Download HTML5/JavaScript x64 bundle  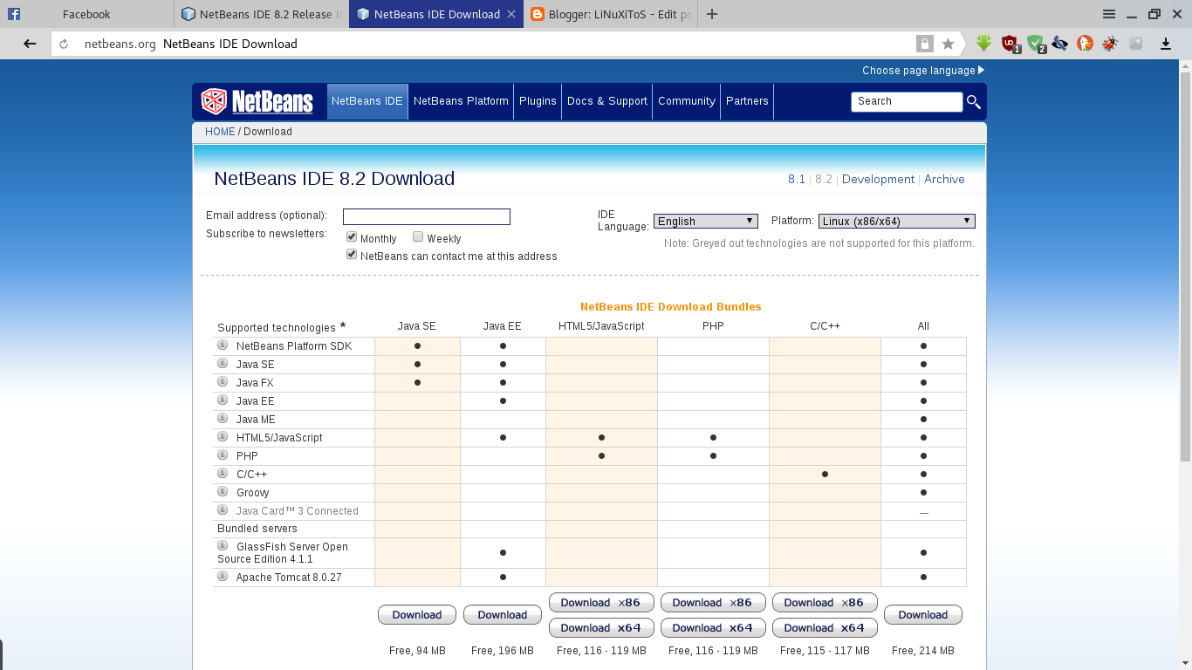coord(600,628)
